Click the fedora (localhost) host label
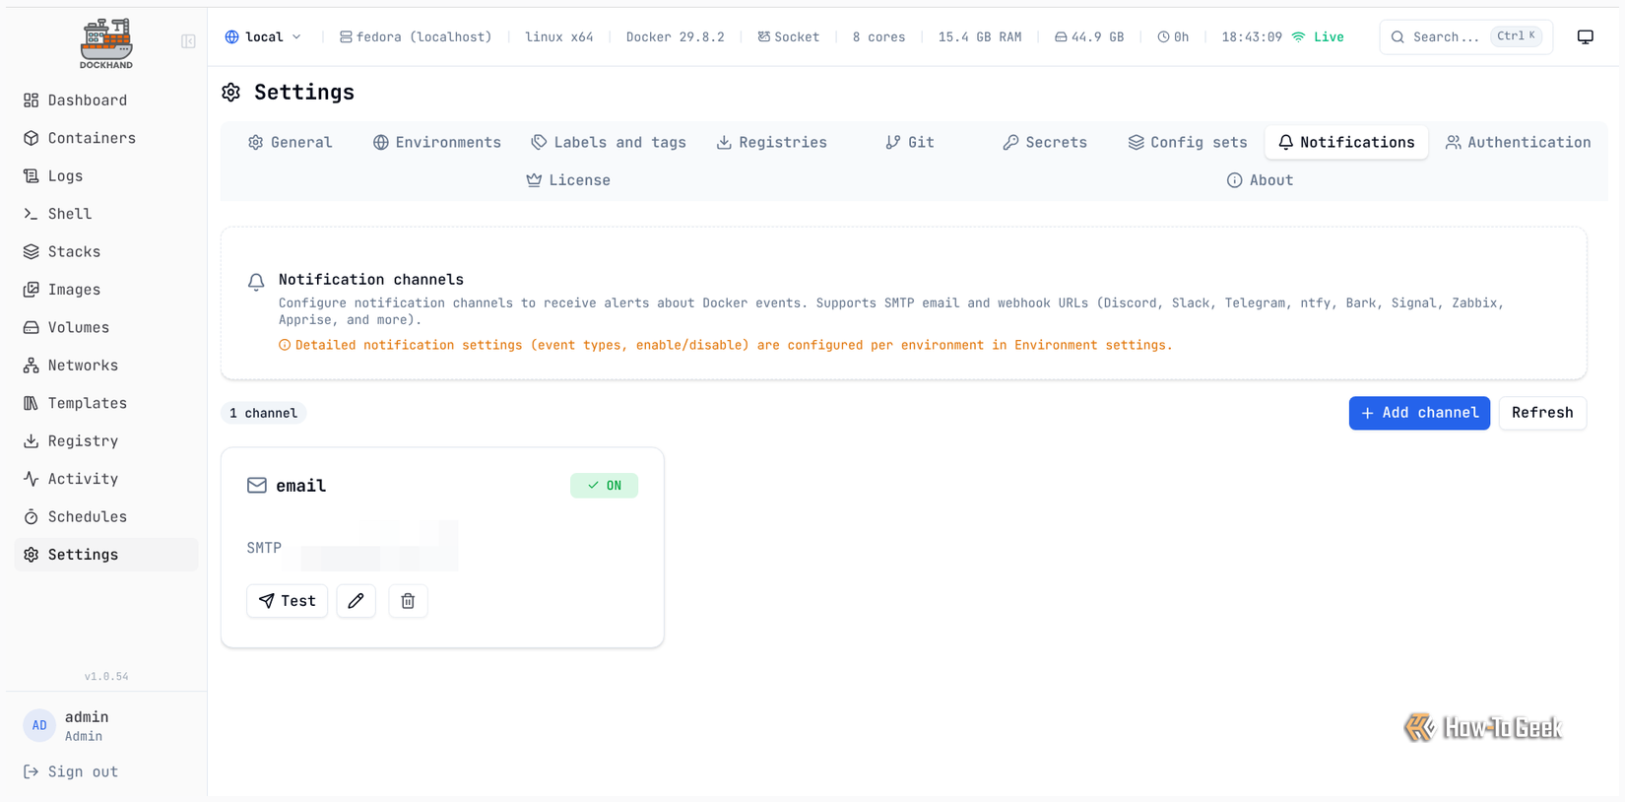 [415, 37]
